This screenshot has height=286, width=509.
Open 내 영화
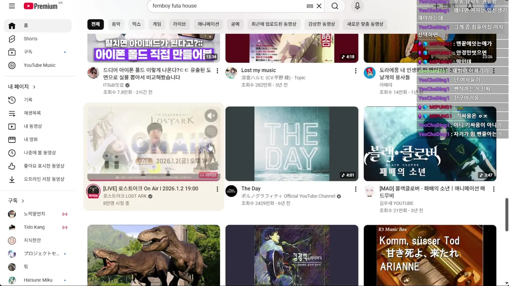38,139
